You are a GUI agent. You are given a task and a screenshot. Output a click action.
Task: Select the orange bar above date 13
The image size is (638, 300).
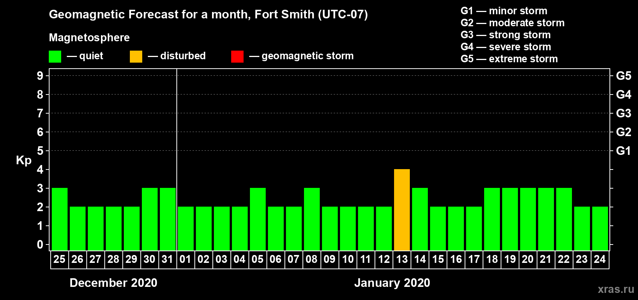pos(402,210)
